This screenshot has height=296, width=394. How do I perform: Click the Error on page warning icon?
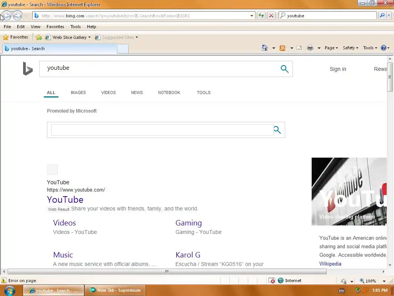4,281
